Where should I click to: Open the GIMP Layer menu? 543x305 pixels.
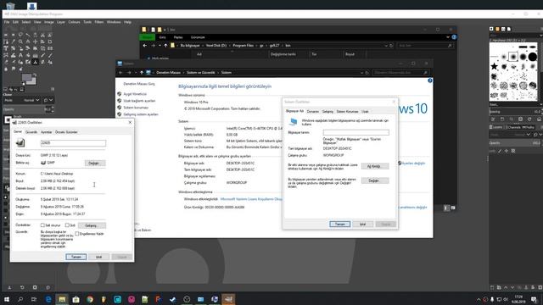[x=61, y=22]
